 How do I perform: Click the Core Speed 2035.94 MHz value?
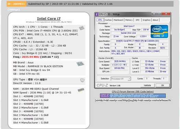(x=120, y=61)
